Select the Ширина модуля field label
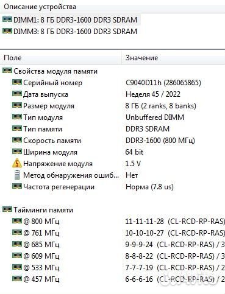This screenshot has width=225, height=294. click(50, 152)
